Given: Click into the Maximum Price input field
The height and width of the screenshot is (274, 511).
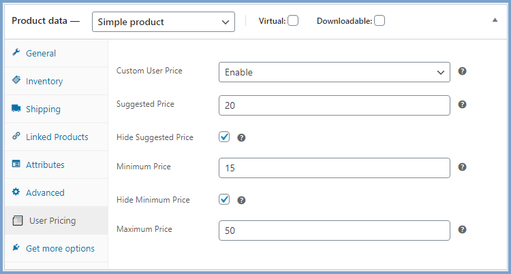Looking at the screenshot, I should click(x=335, y=230).
